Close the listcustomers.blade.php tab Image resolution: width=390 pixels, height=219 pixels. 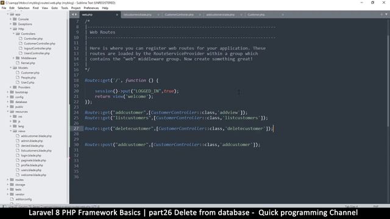[x=158, y=15]
